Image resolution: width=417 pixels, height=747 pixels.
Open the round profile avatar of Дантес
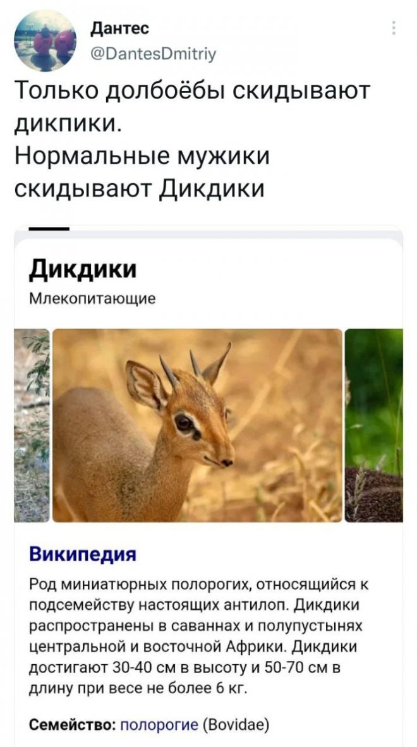tap(45, 41)
